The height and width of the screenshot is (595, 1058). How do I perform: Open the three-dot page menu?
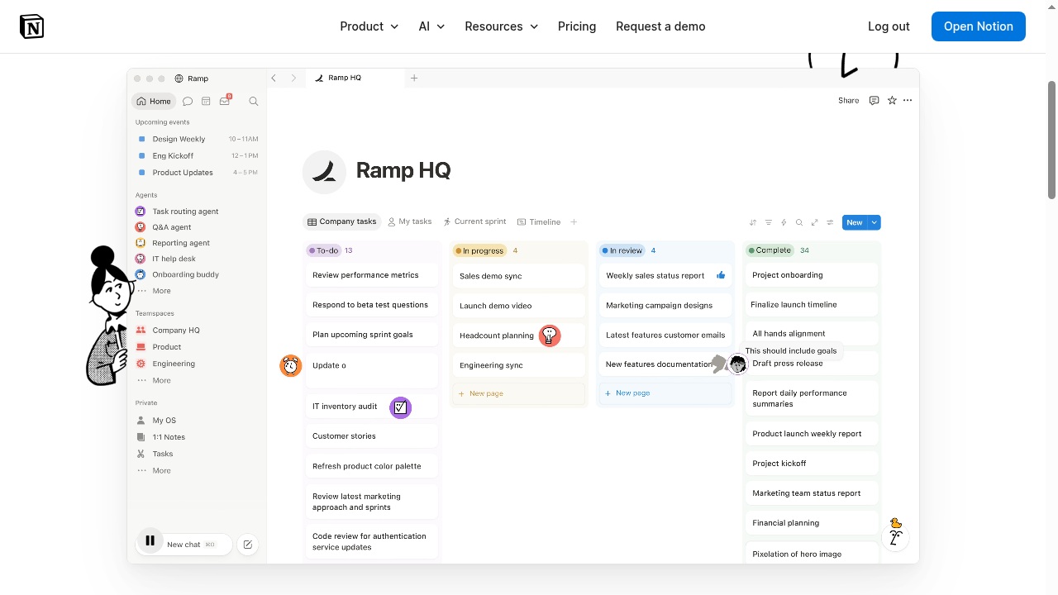[908, 101]
